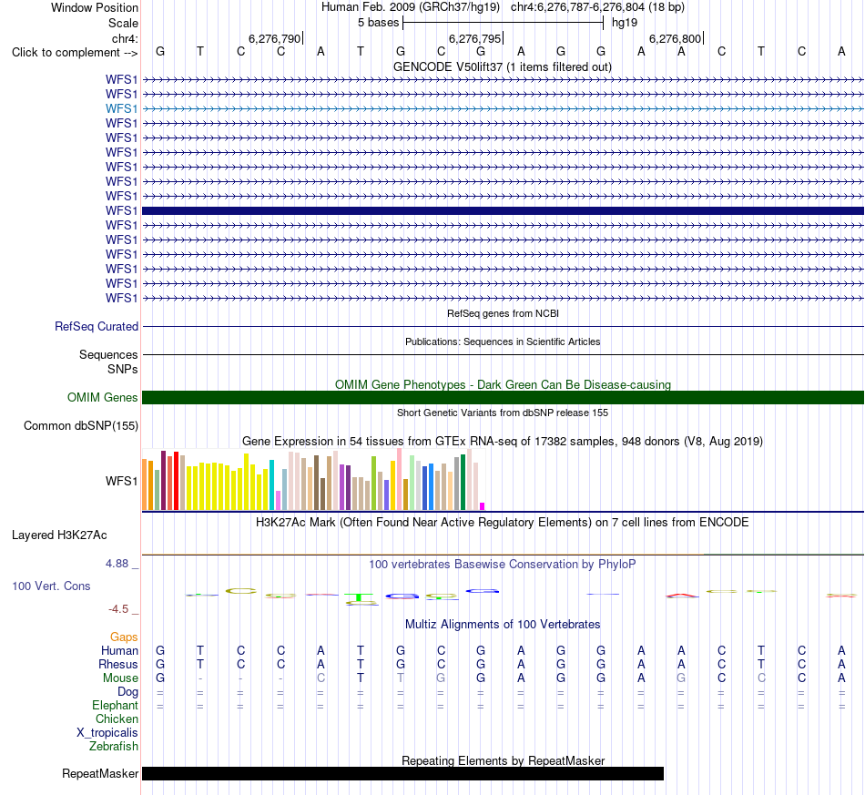The height and width of the screenshot is (795, 865).
Task: Open '100 vertebrates Basewise Conservation by PhyloP' title
Action: (x=503, y=565)
